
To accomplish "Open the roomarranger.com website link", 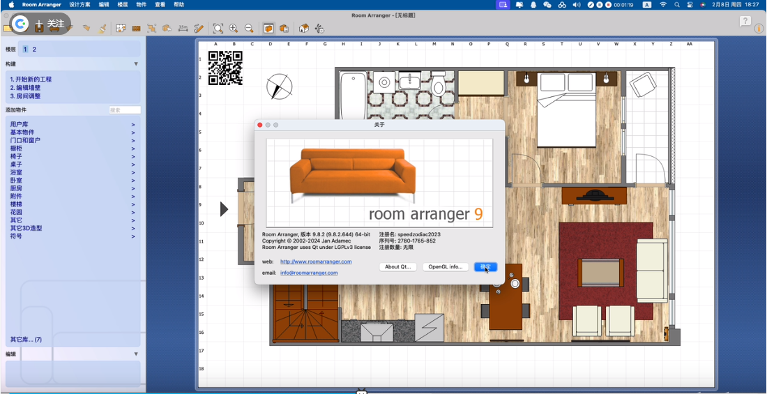I will pyautogui.click(x=316, y=262).
